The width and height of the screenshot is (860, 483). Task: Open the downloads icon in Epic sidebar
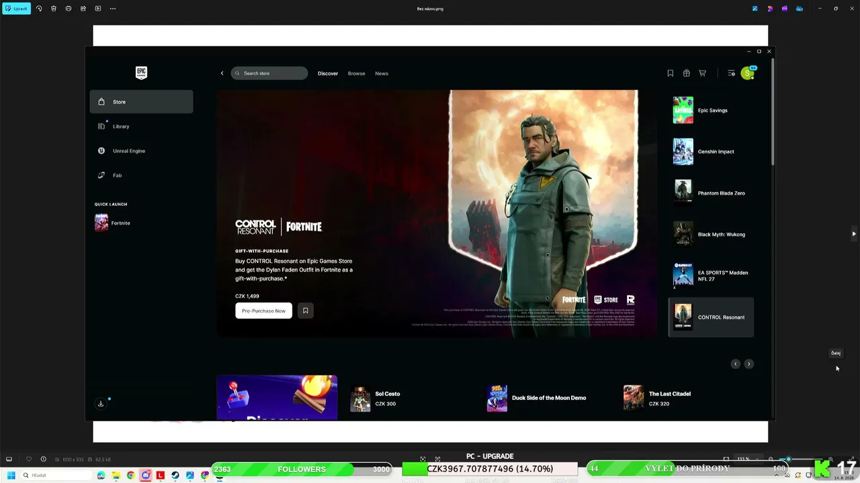pos(101,404)
